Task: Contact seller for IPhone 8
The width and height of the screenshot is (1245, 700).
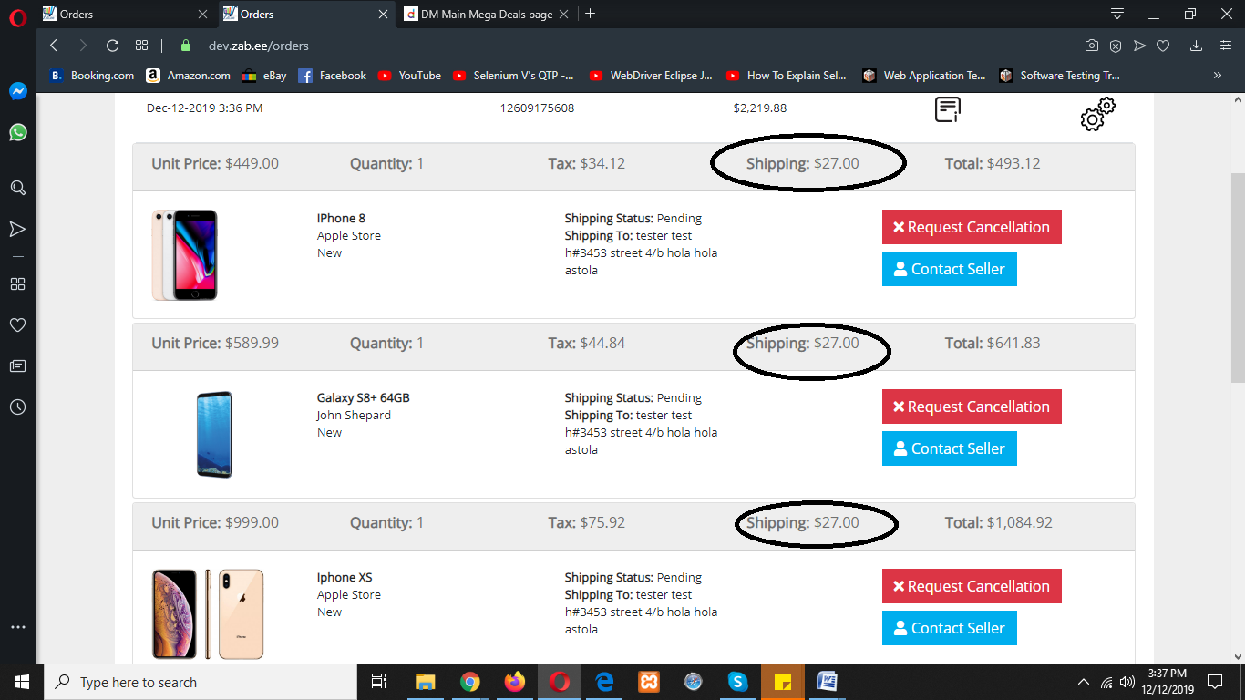Action: [x=950, y=269]
